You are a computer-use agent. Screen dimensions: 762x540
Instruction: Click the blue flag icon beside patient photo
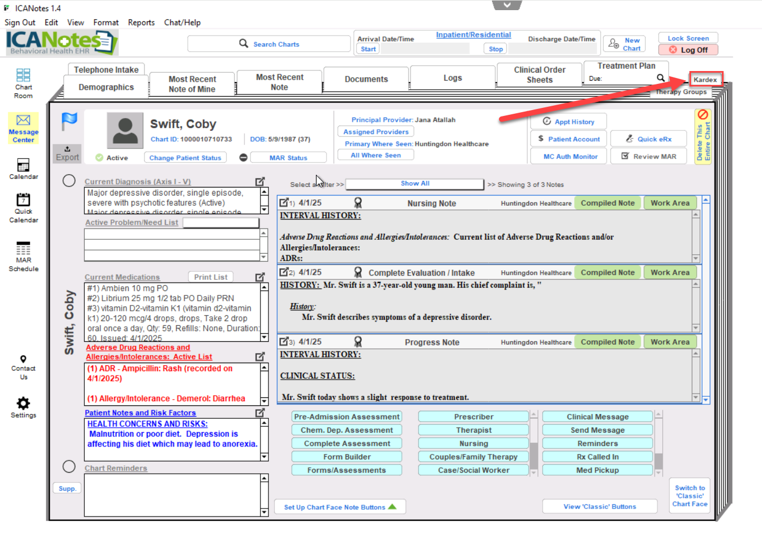tap(69, 122)
